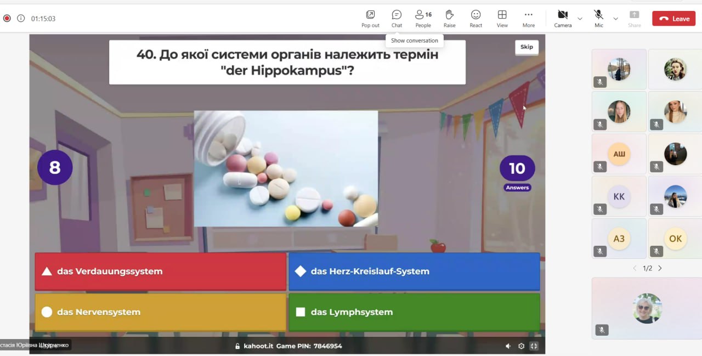This screenshot has height=356, width=702.
Task: Select participant tile with initials АШ
Action: [619, 154]
